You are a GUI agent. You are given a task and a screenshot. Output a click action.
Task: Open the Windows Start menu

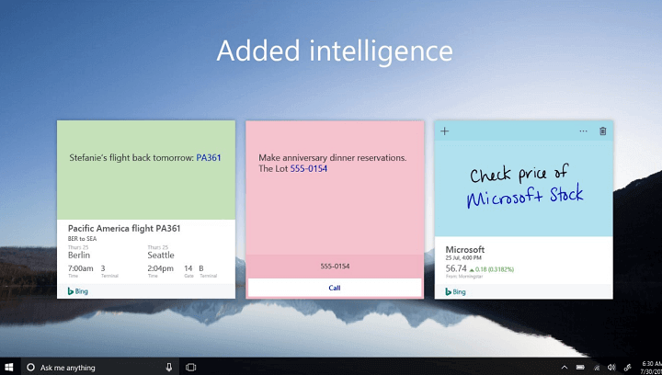pyautogui.click(x=8, y=367)
